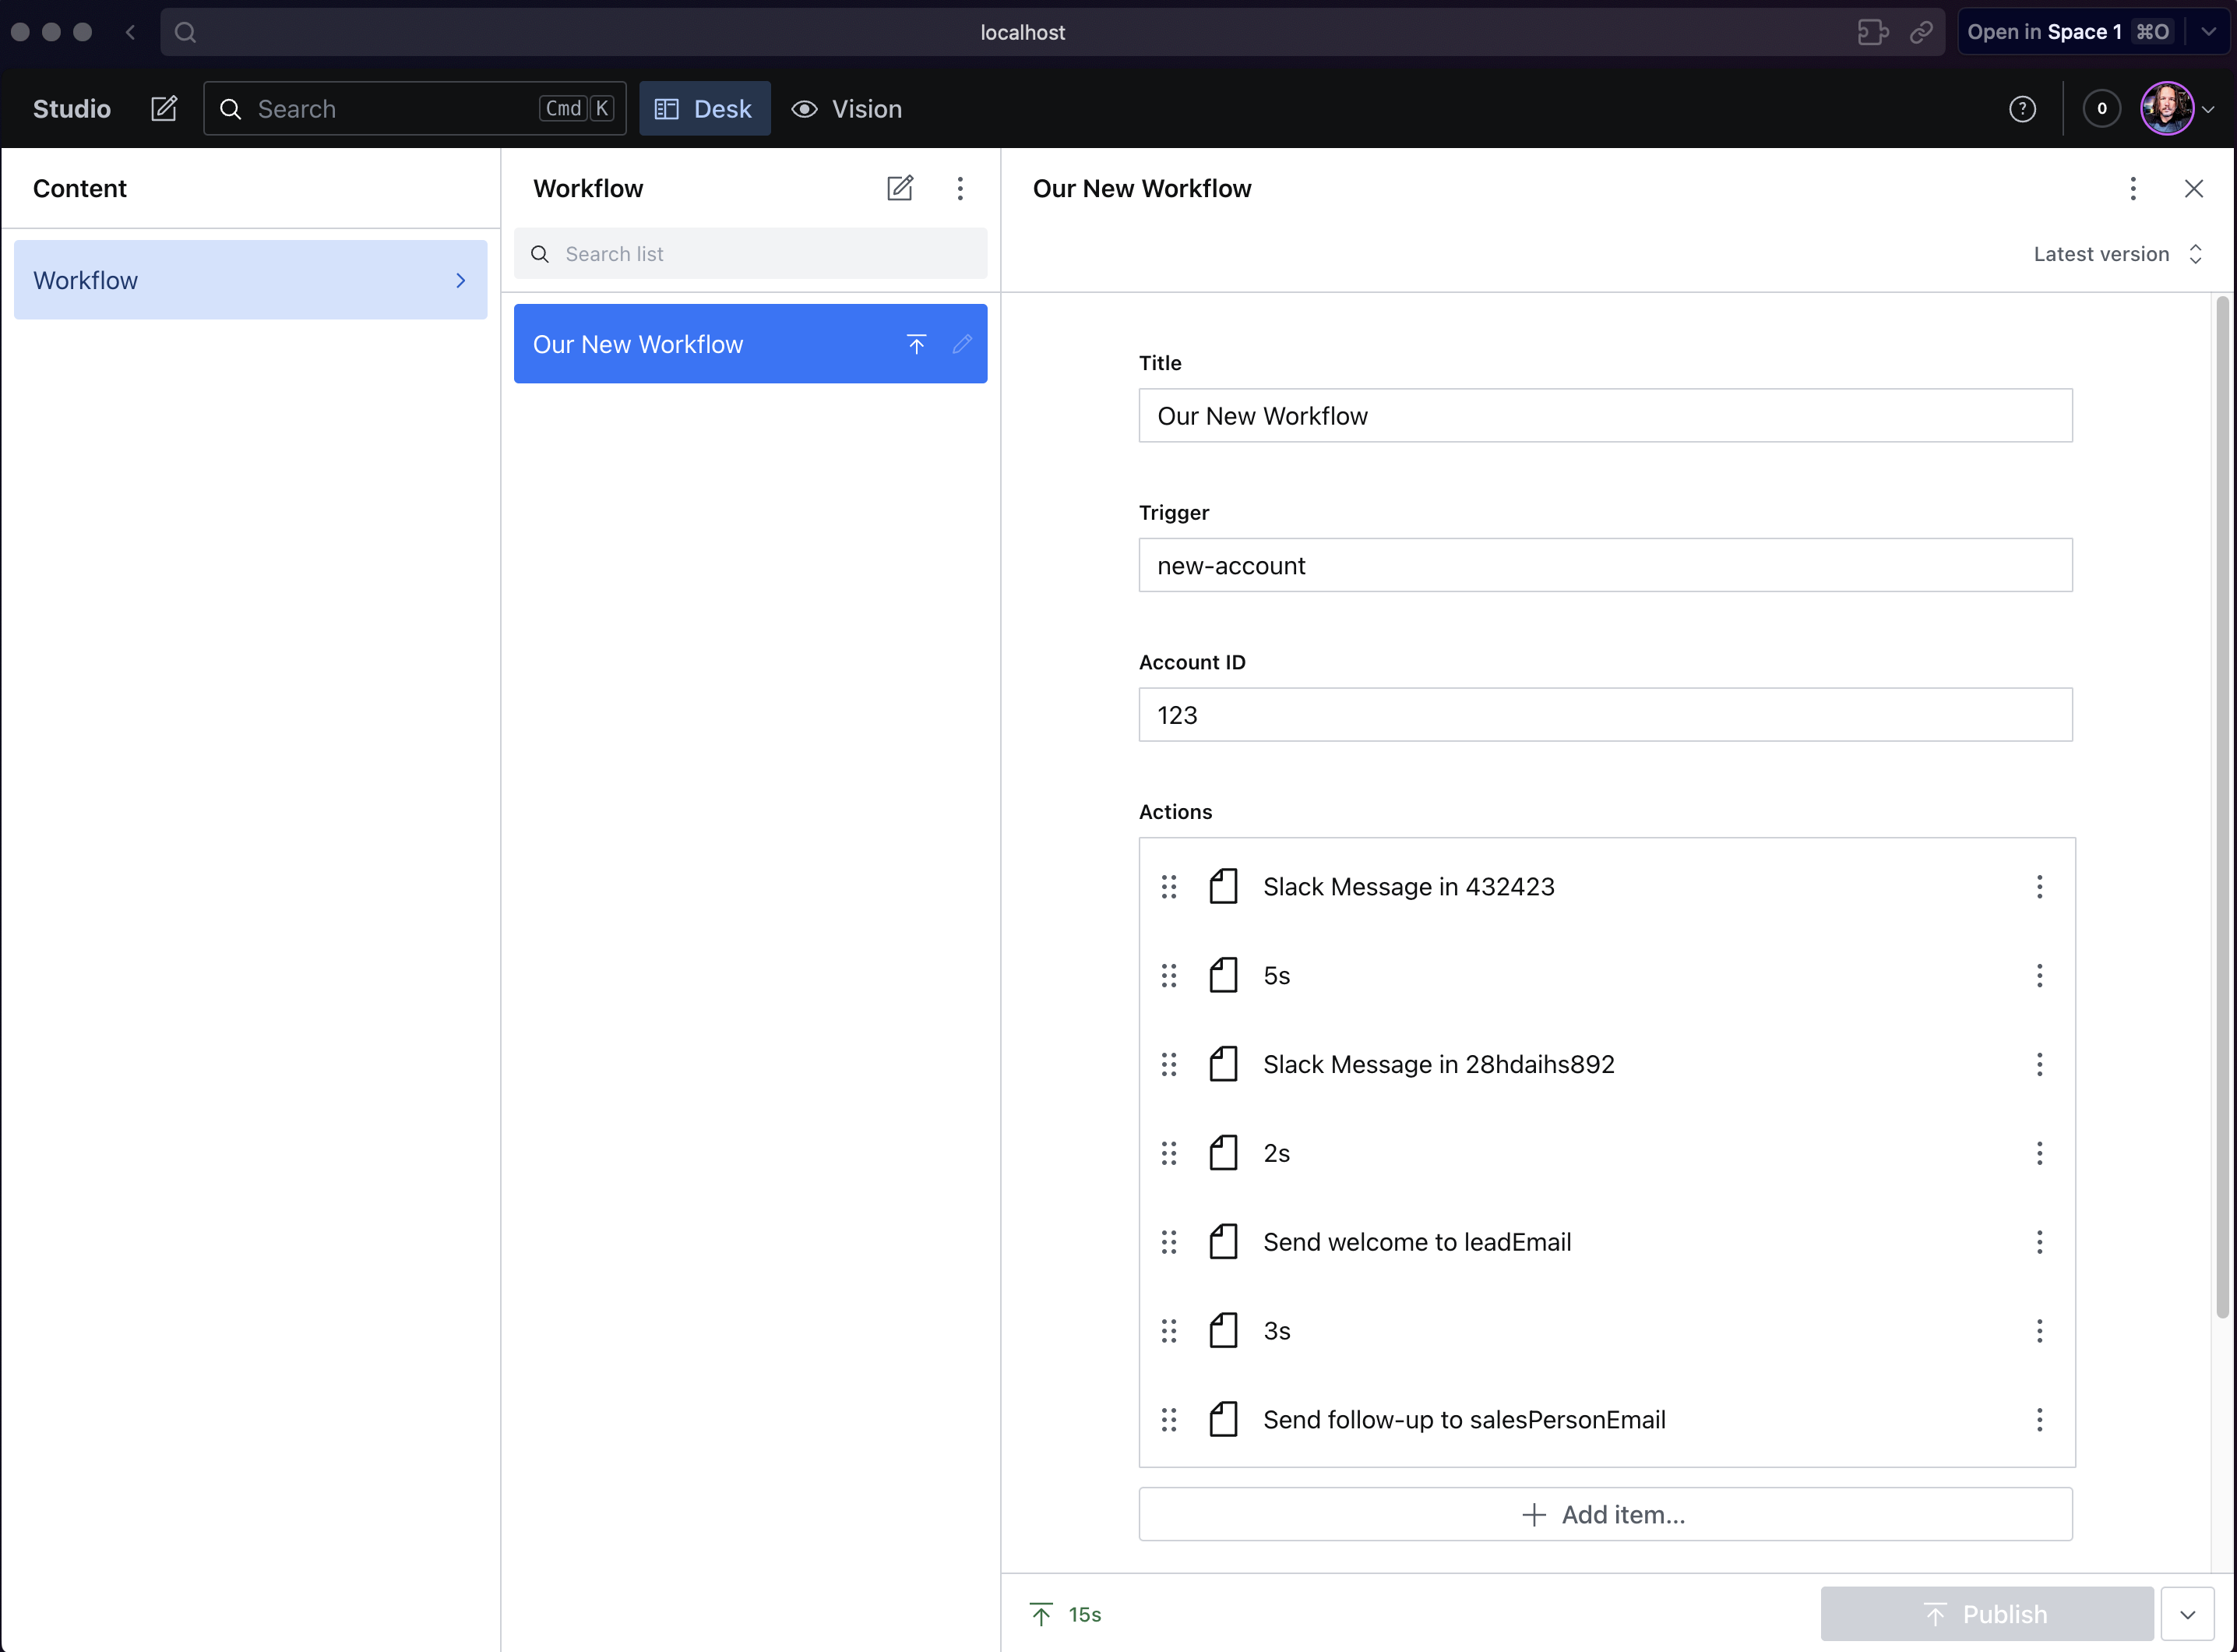The width and height of the screenshot is (2237, 1652).
Task: Click Add item under Actions
Action: (1605, 1514)
